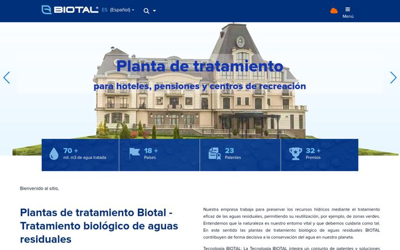400x250 pixels.
Task: Click the '70 +' treated water figure
Action: pos(71,151)
